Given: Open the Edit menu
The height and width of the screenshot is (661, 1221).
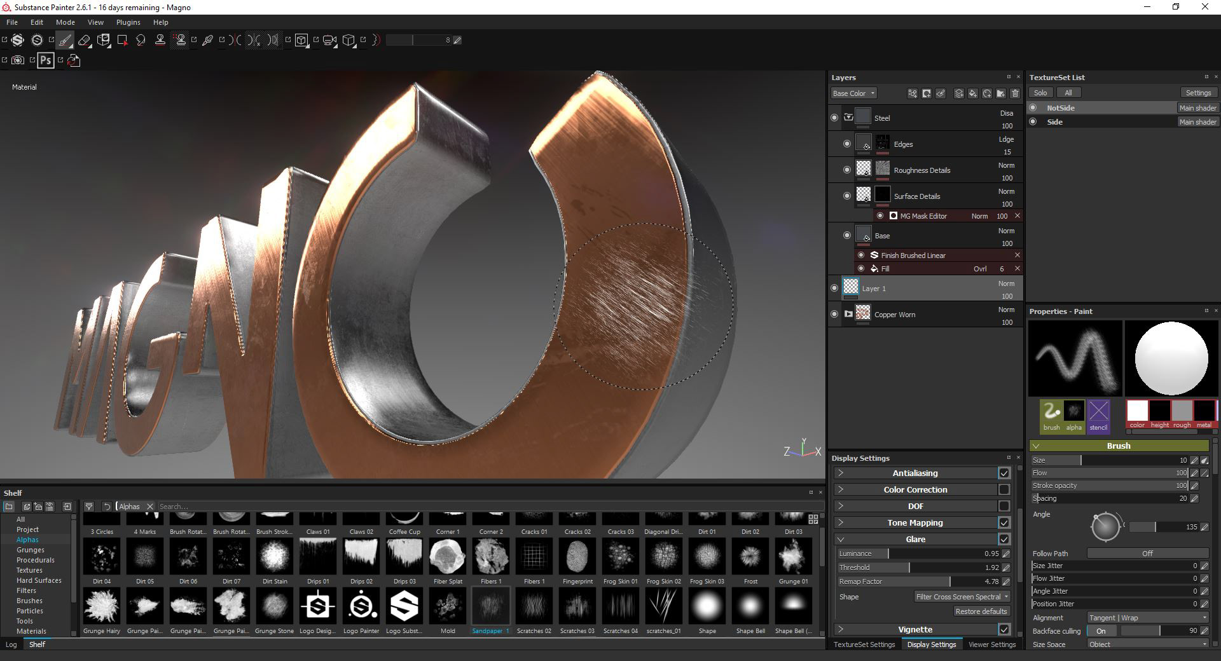Looking at the screenshot, I should (37, 22).
